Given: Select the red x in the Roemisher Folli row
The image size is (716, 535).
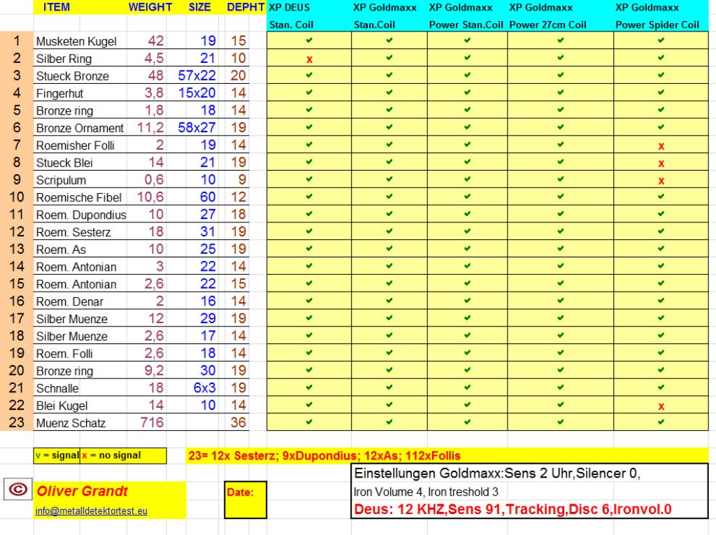Looking at the screenshot, I should 661,146.
